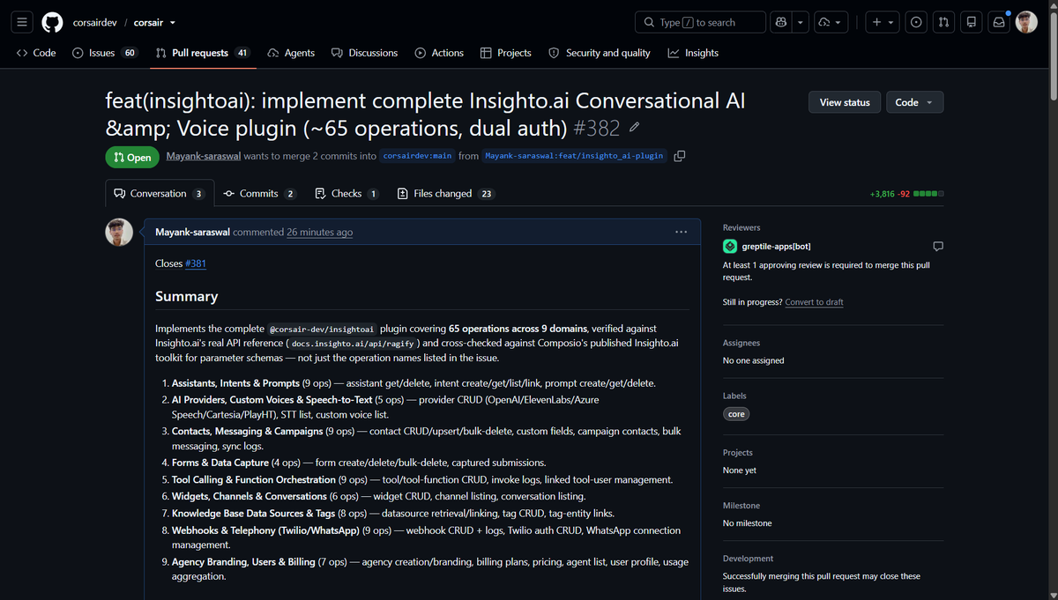This screenshot has height=600, width=1058.
Task: Click 'No one assigned' text
Action: pos(753,360)
